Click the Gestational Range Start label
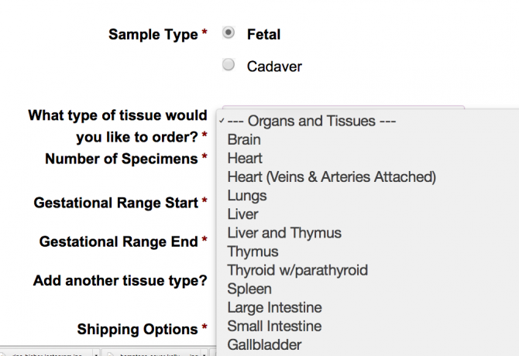Screen dimensions: 519x356 (115, 203)
